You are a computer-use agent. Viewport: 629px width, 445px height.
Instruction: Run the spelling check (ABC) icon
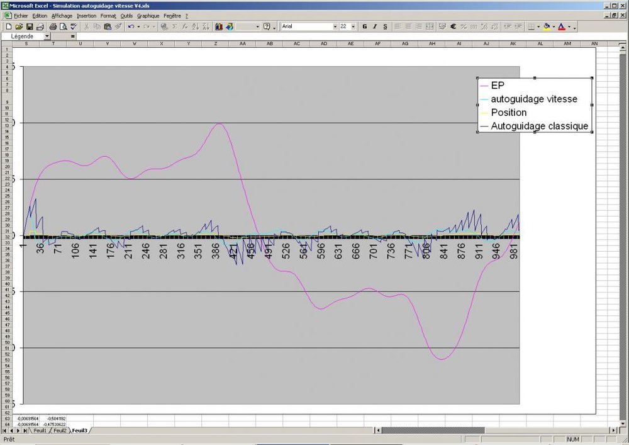coord(74,26)
